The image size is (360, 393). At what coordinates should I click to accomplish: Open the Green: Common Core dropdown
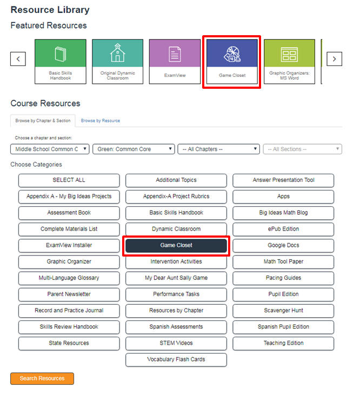click(134, 149)
